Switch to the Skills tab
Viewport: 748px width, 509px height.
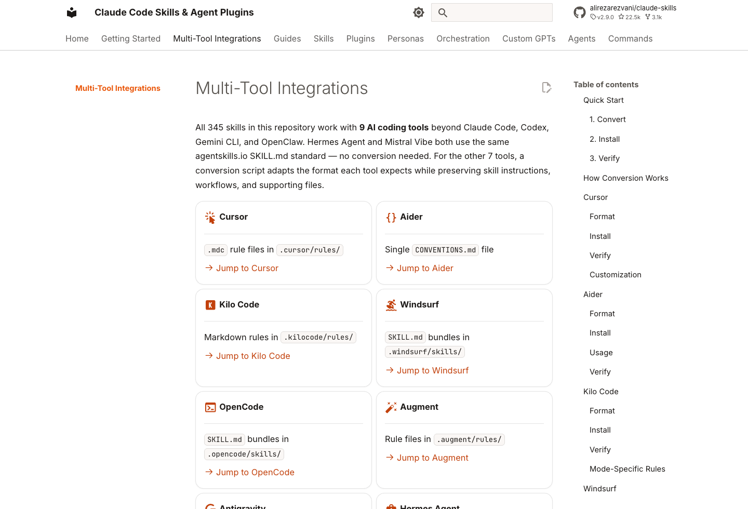324,38
